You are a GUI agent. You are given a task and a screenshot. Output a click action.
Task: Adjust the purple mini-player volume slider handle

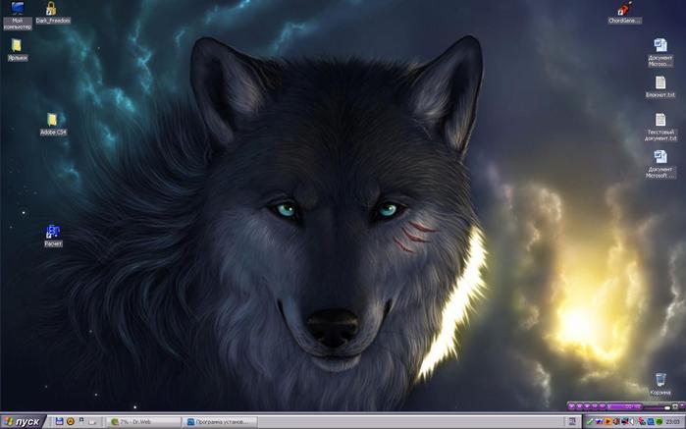pyautogui.click(x=667, y=408)
